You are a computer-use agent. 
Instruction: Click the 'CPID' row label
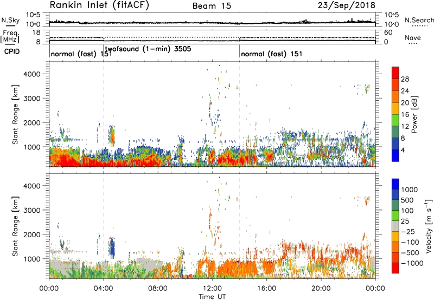[x=11, y=51]
